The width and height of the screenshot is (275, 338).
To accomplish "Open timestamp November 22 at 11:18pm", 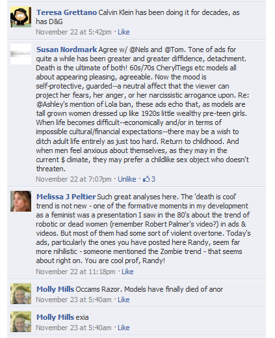I will coord(75,272).
